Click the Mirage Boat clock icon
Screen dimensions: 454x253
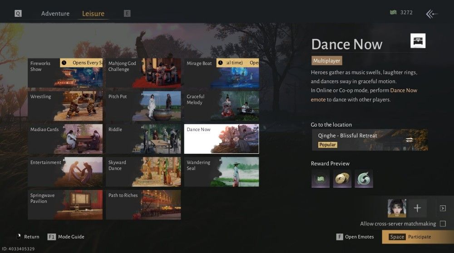[x=220, y=63]
